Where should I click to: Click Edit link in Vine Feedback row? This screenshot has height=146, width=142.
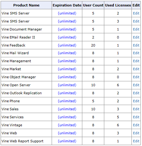click(136, 45)
